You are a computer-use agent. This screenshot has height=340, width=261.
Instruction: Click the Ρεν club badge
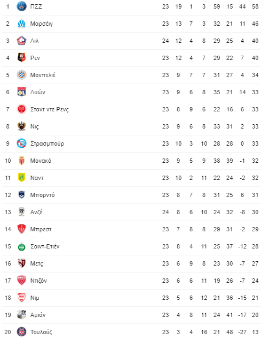click(22, 58)
